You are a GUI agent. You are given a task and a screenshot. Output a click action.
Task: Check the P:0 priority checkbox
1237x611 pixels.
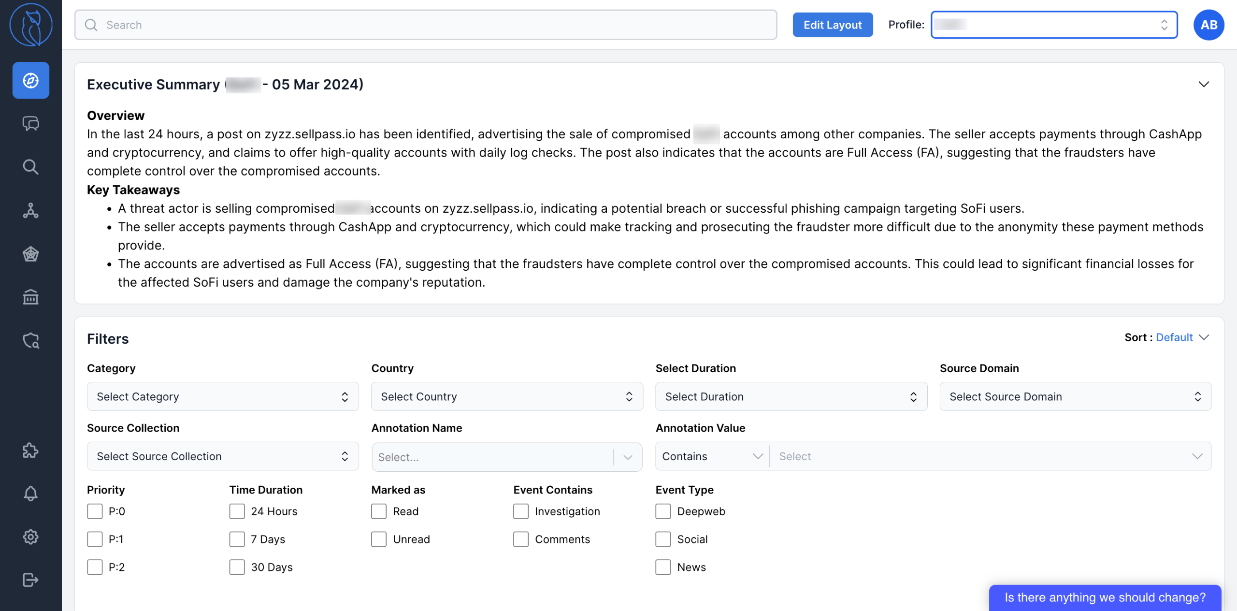click(x=95, y=511)
